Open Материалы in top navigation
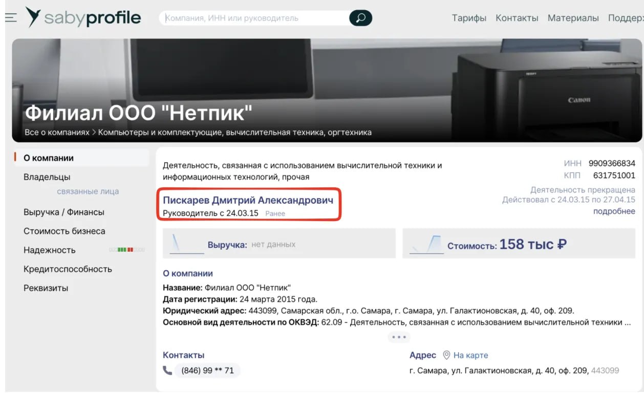Screen dimensions: 644x393 [x=573, y=18]
